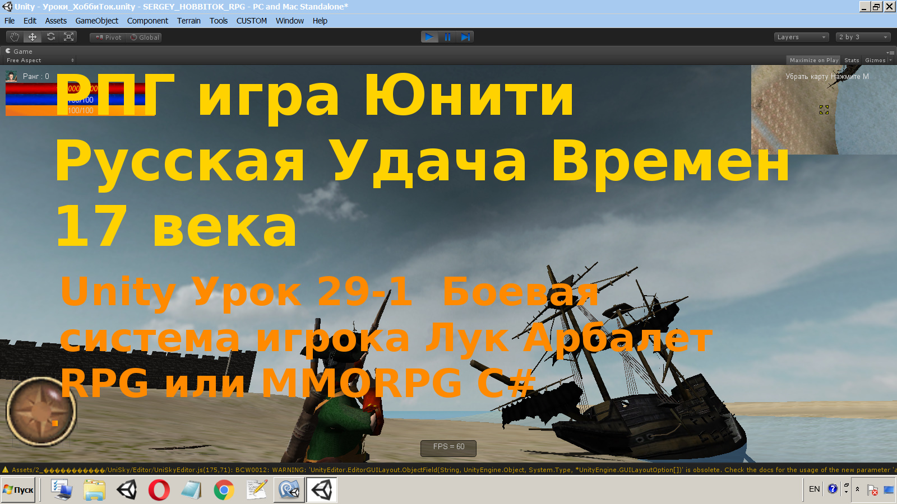Open the Terrain menu

click(x=188, y=21)
